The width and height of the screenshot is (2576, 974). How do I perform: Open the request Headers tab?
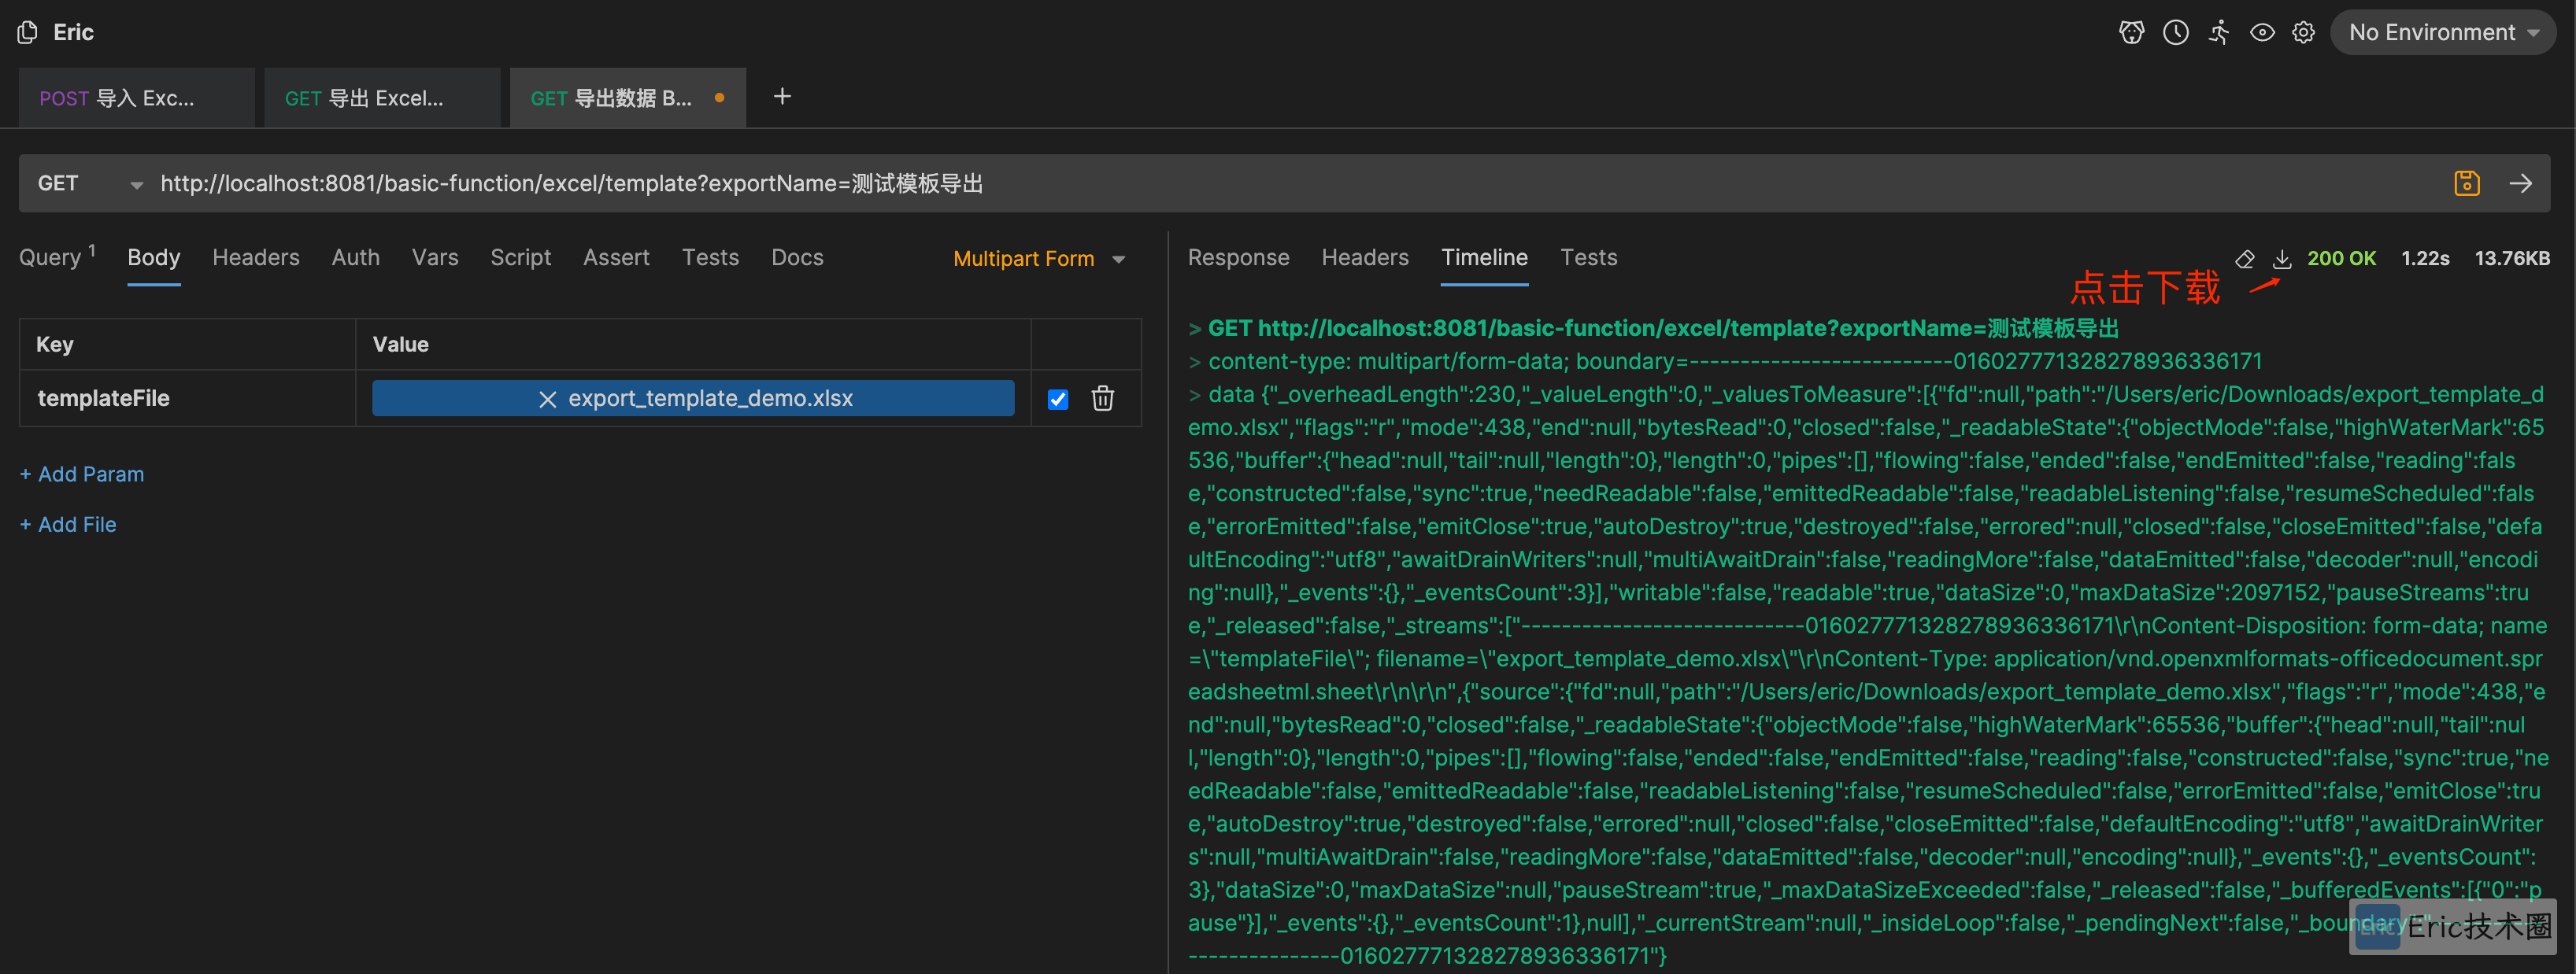(256, 258)
